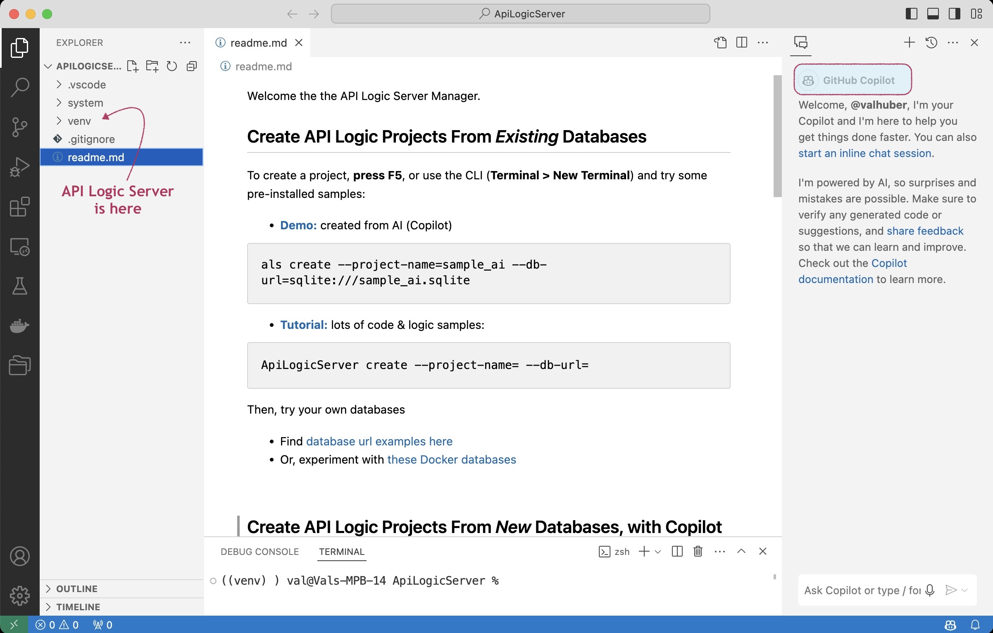This screenshot has width=993, height=633.
Task: Switch to the DEBUG CONSOLE tab
Action: [x=260, y=552]
